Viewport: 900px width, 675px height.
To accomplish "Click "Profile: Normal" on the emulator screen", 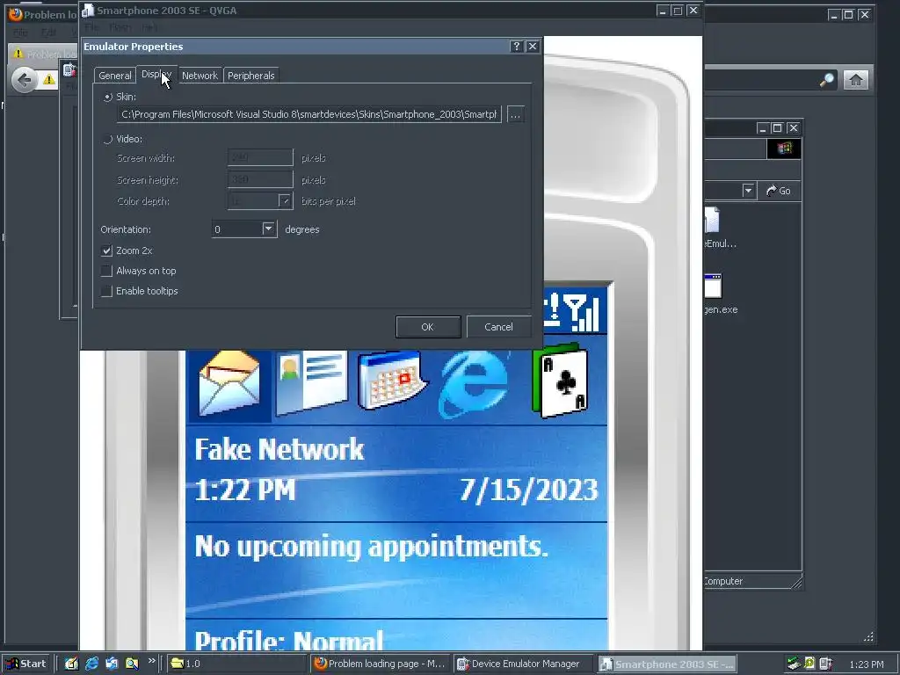I will pos(288,640).
